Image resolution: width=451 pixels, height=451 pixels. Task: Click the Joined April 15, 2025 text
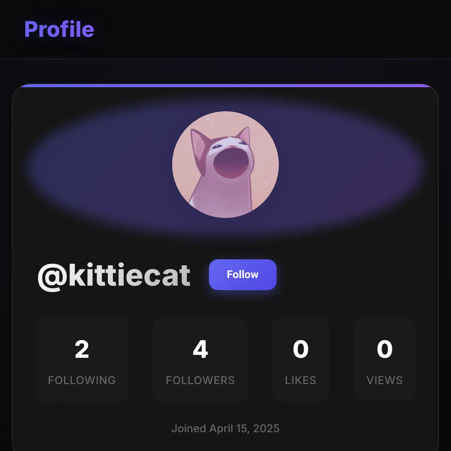225,428
